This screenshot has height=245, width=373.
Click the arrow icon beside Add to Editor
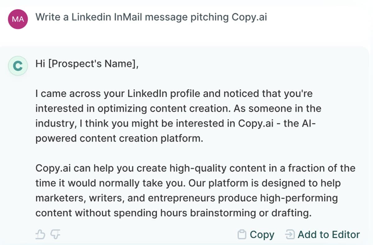point(290,235)
